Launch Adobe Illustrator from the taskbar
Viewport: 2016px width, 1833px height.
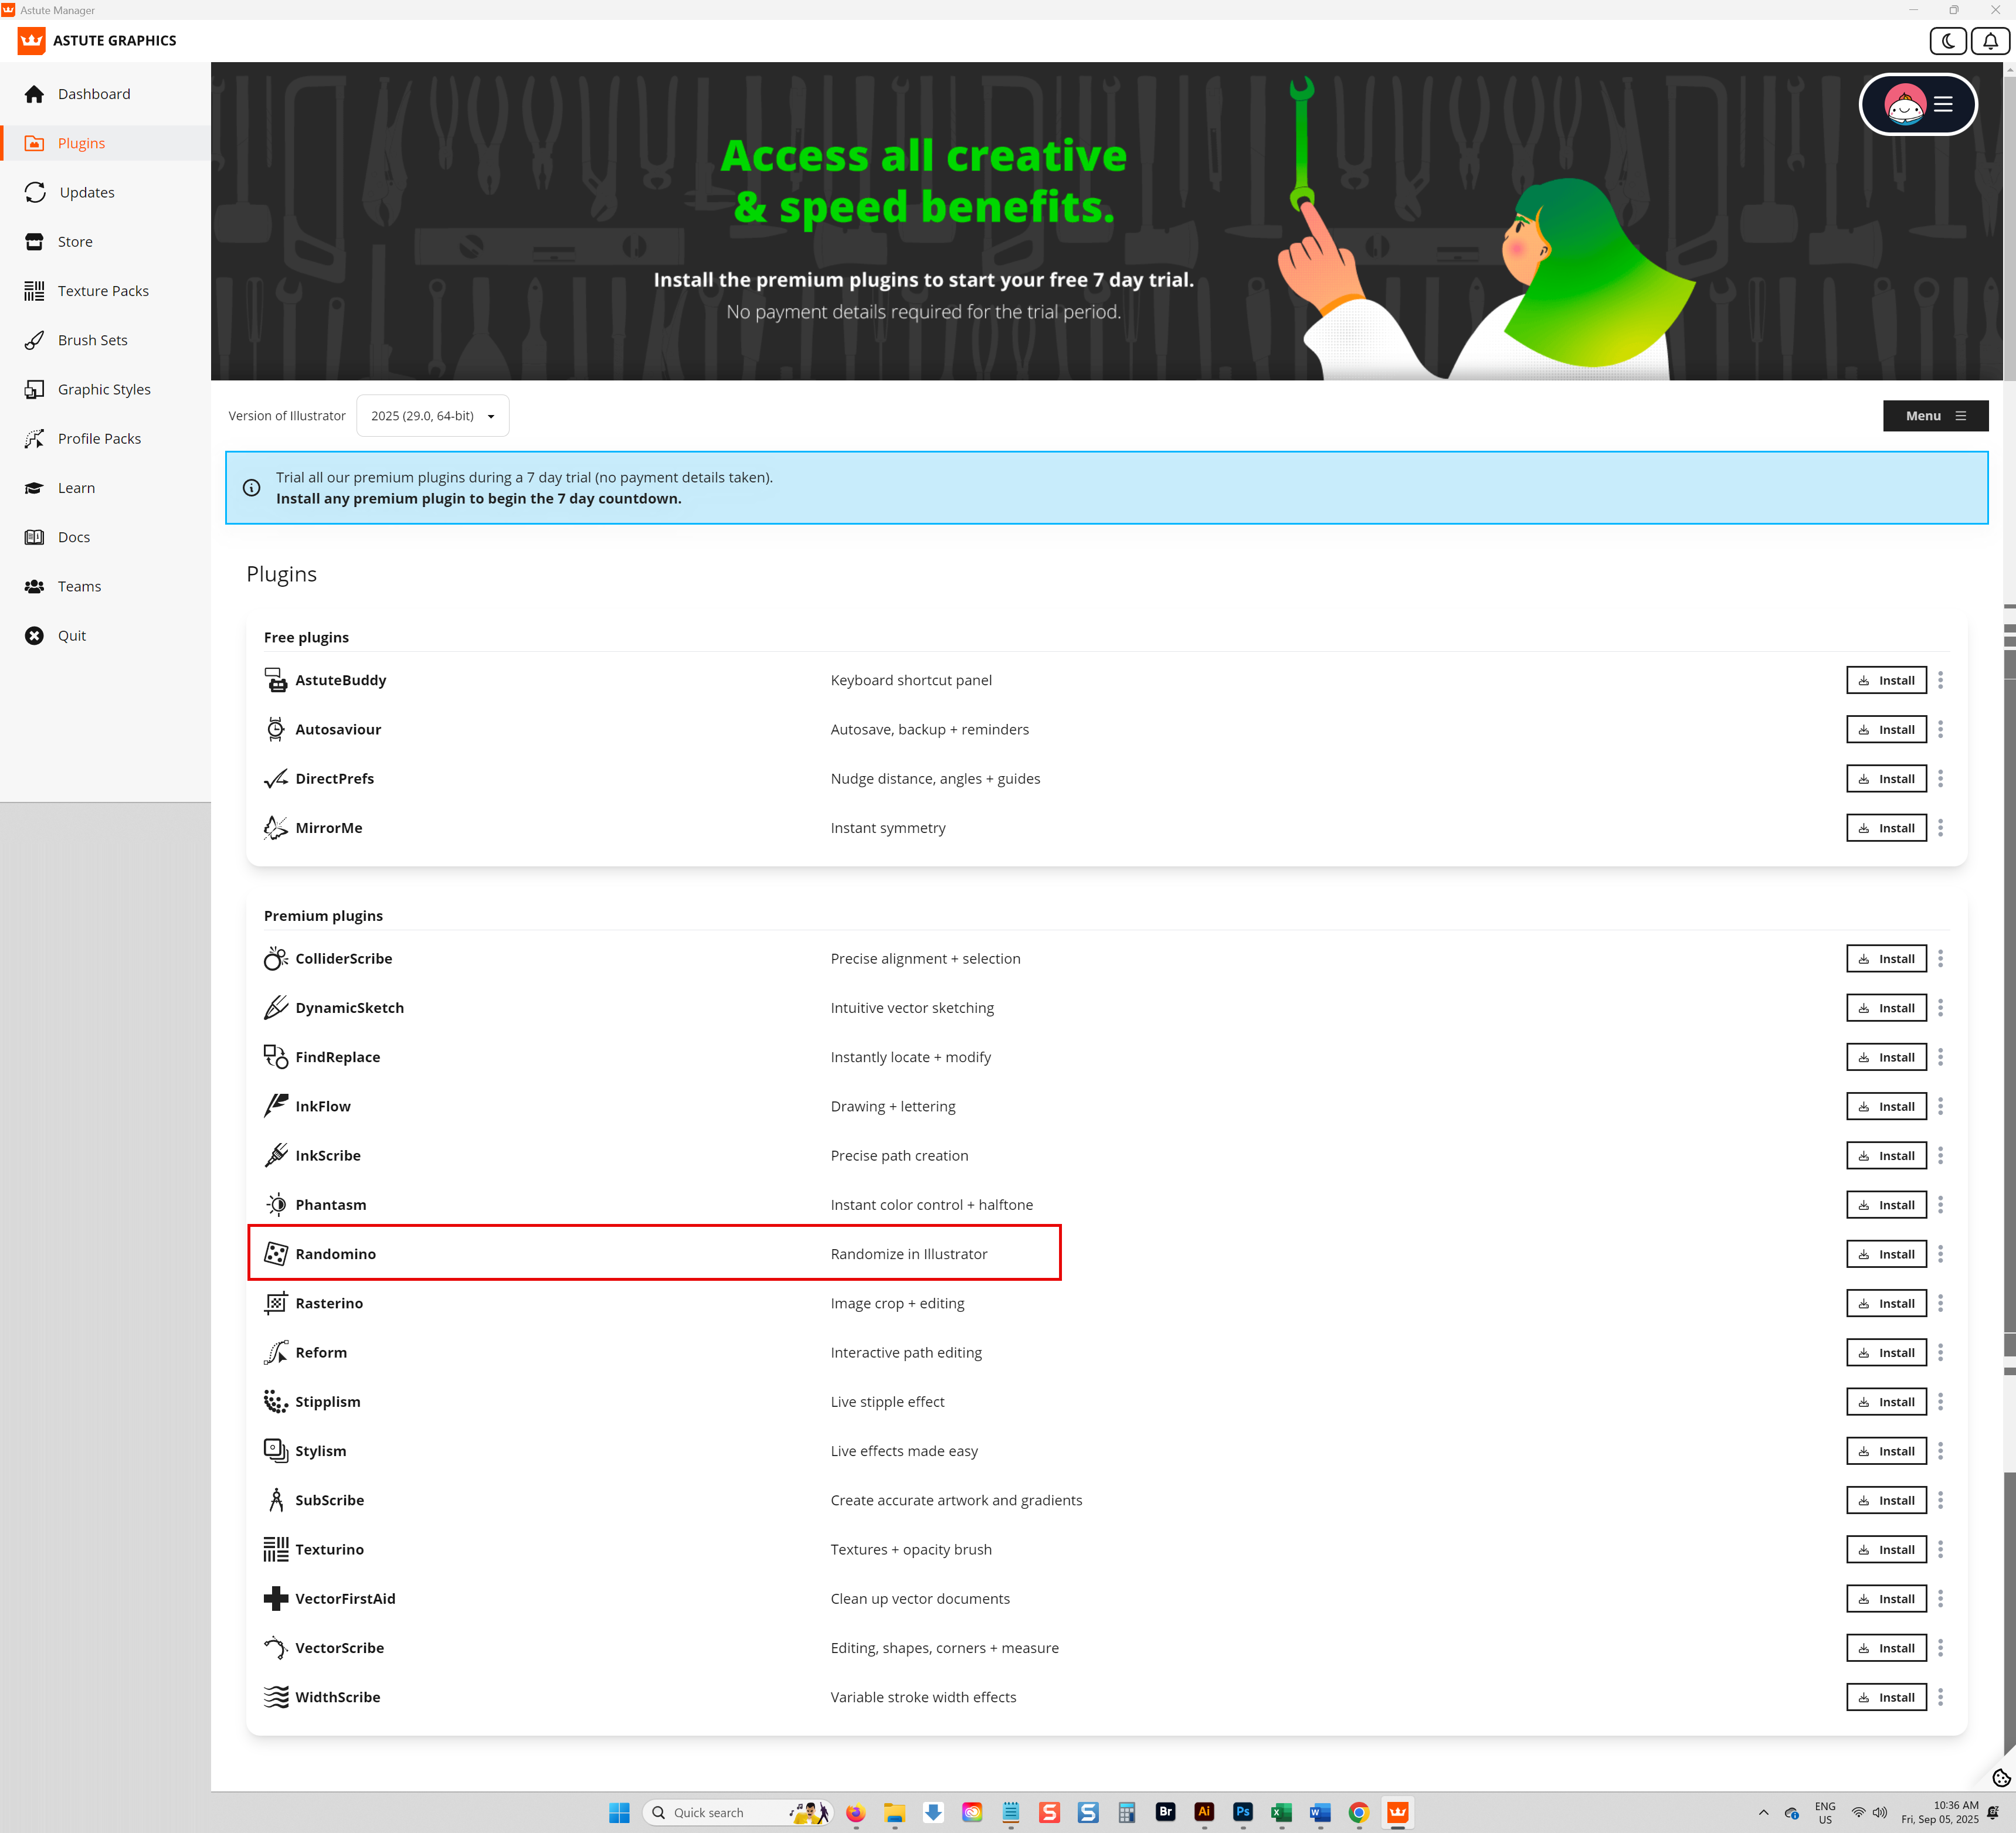coord(1204,1812)
